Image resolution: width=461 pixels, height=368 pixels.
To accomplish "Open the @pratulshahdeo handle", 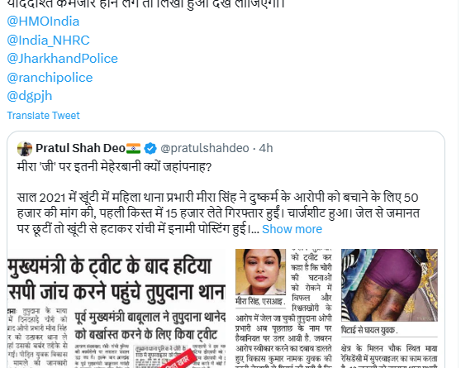I will (x=205, y=148).
